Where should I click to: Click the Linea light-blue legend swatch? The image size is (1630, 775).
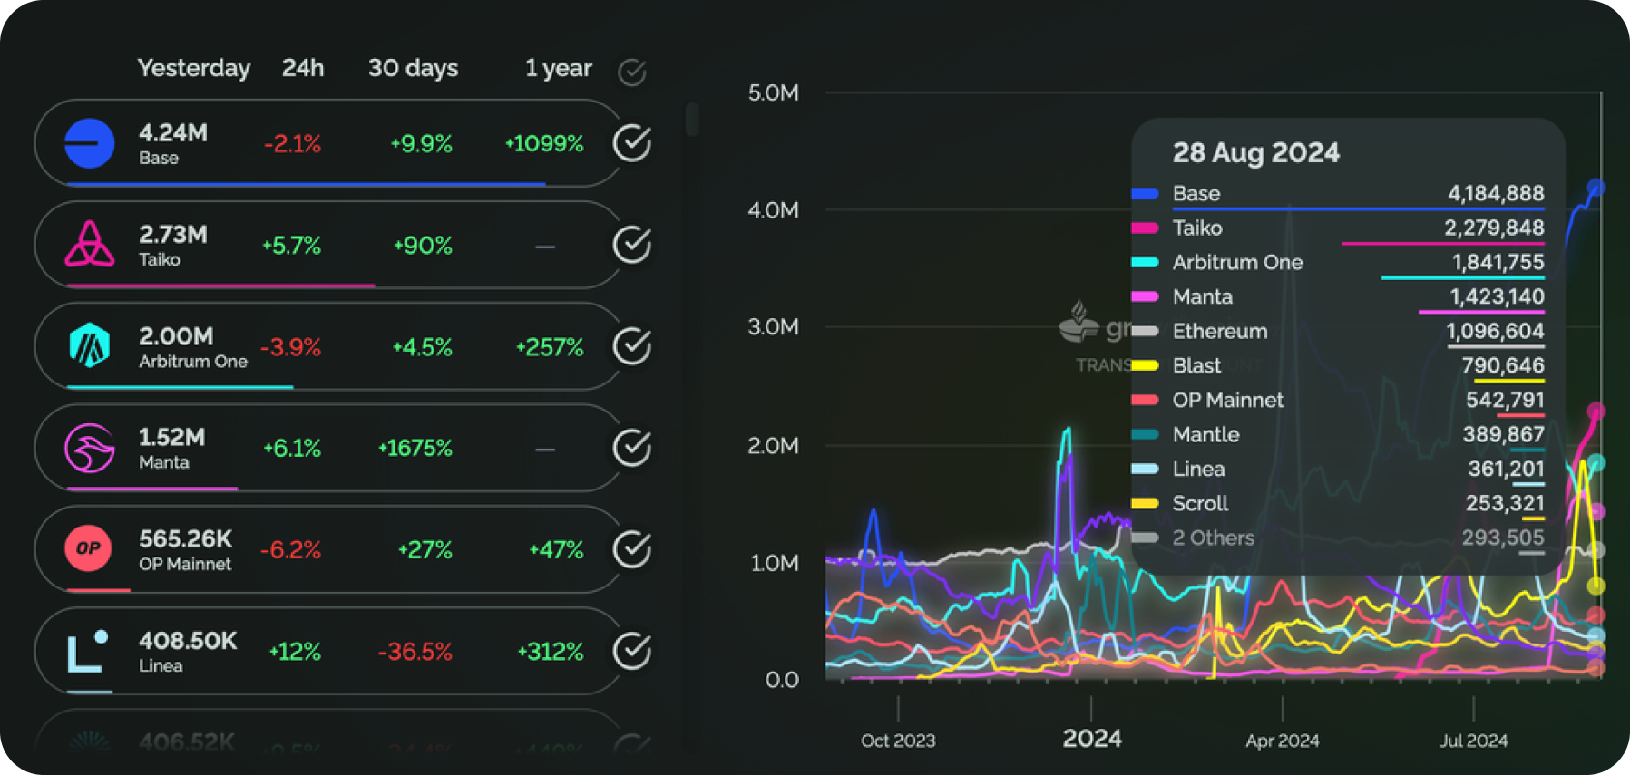[1145, 469]
